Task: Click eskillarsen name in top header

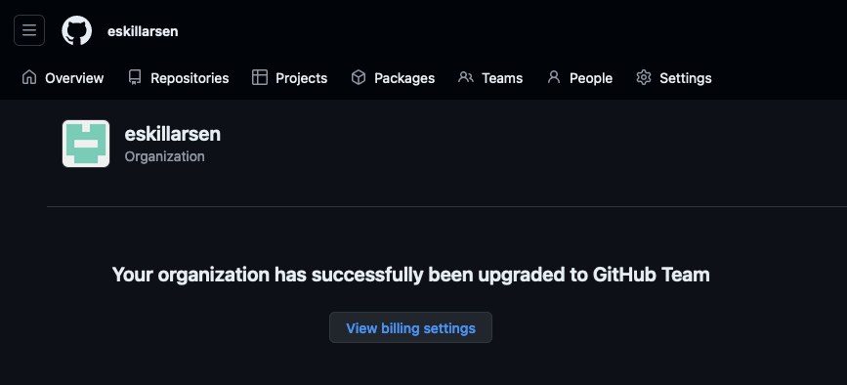Action: (x=143, y=31)
